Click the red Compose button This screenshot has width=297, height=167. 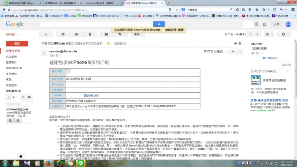(17, 44)
